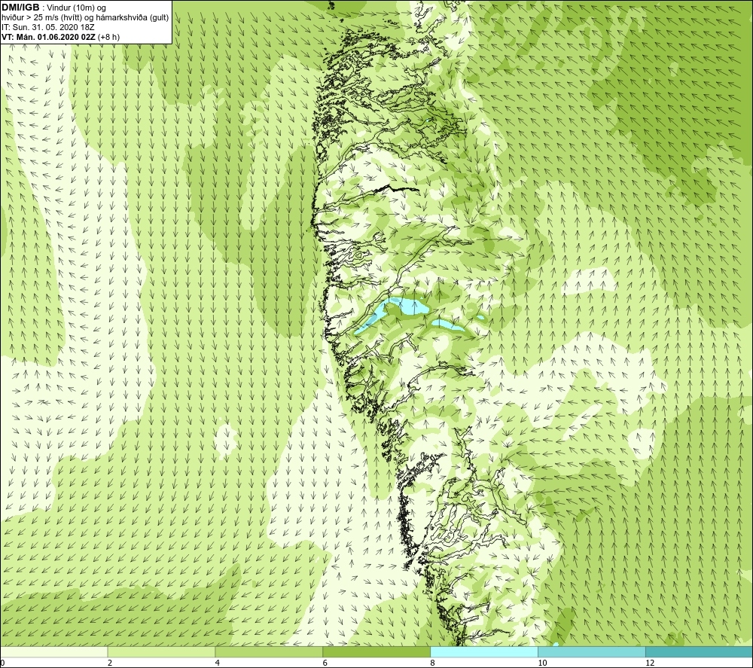This screenshot has height=668, width=753.
Task: Click the 0–2 m/s legend color band
Action: pyautogui.click(x=53, y=651)
